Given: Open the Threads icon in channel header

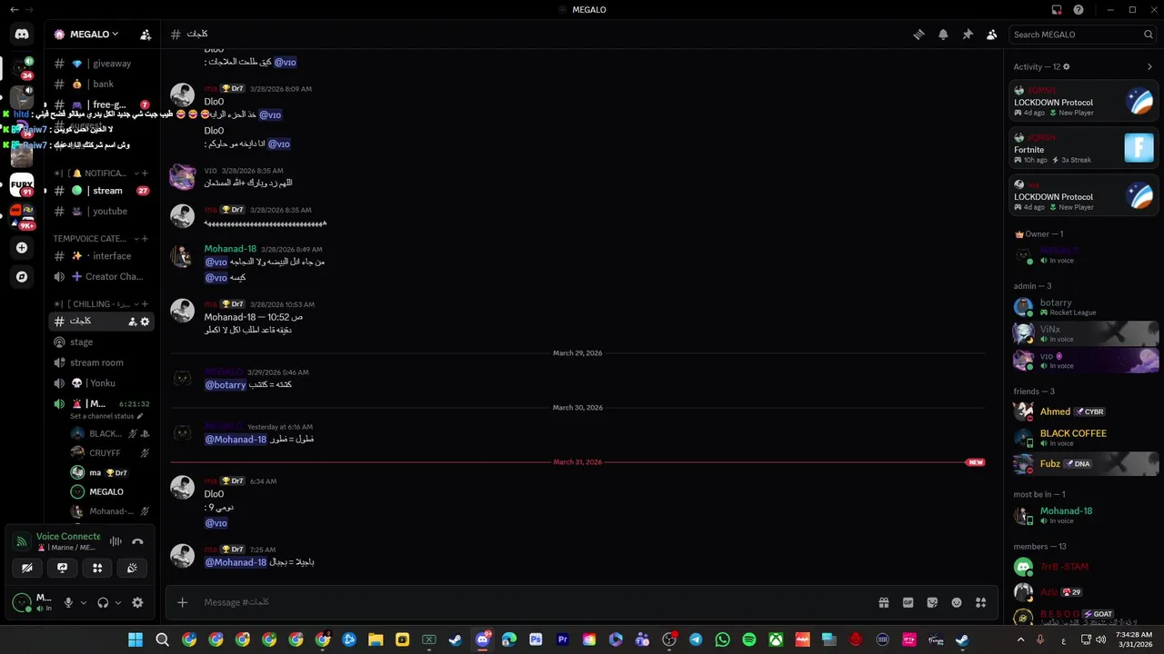Looking at the screenshot, I should (x=918, y=35).
